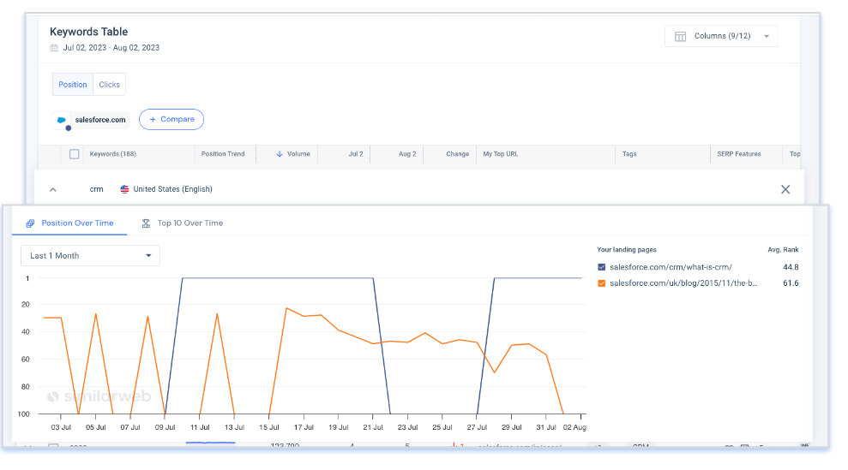
Task: Click the Position Over Time tab icon
Action: pos(30,223)
